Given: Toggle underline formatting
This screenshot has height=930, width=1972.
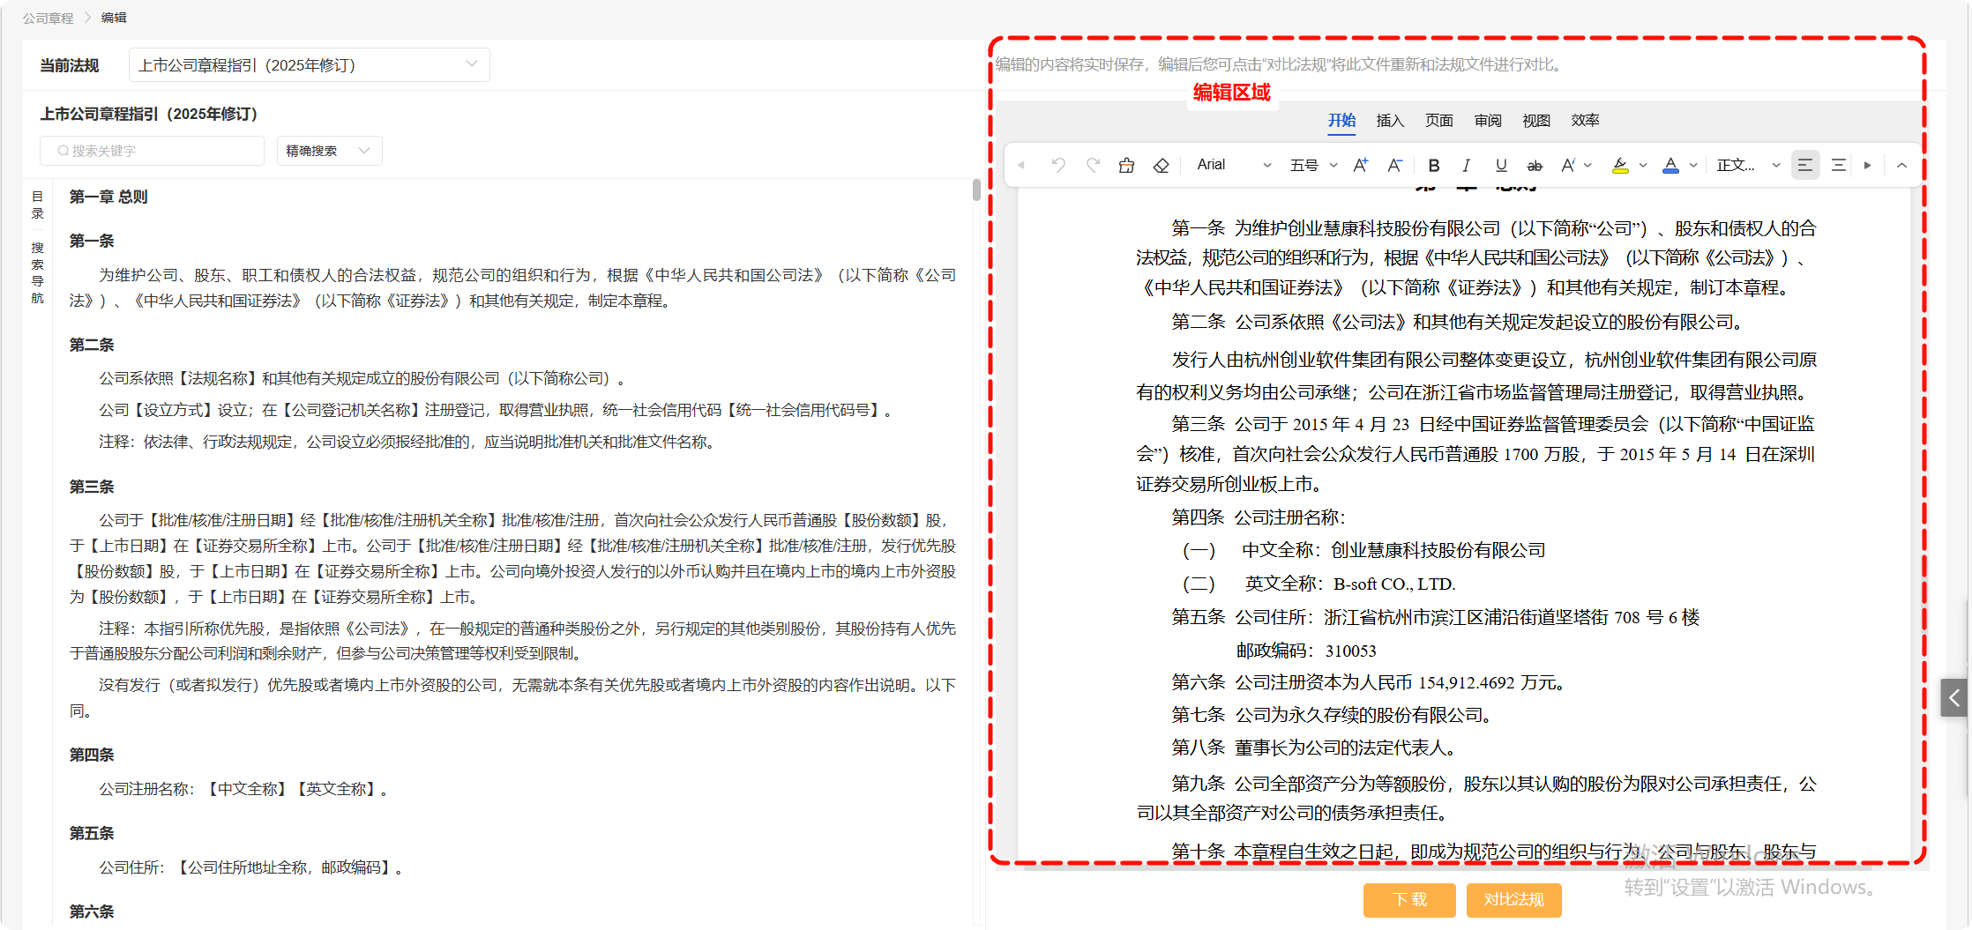Looking at the screenshot, I should pyautogui.click(x=1501, y=165).
